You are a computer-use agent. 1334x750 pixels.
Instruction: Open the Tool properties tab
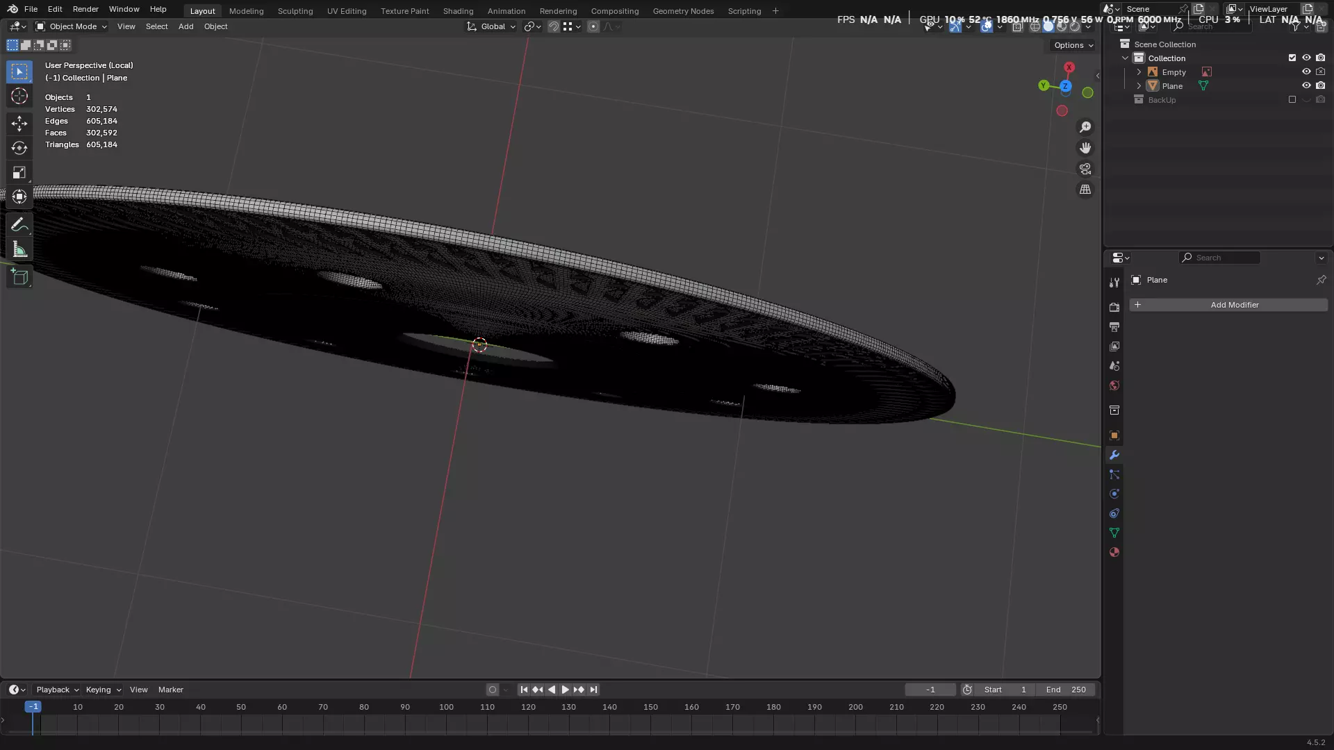1114,283
